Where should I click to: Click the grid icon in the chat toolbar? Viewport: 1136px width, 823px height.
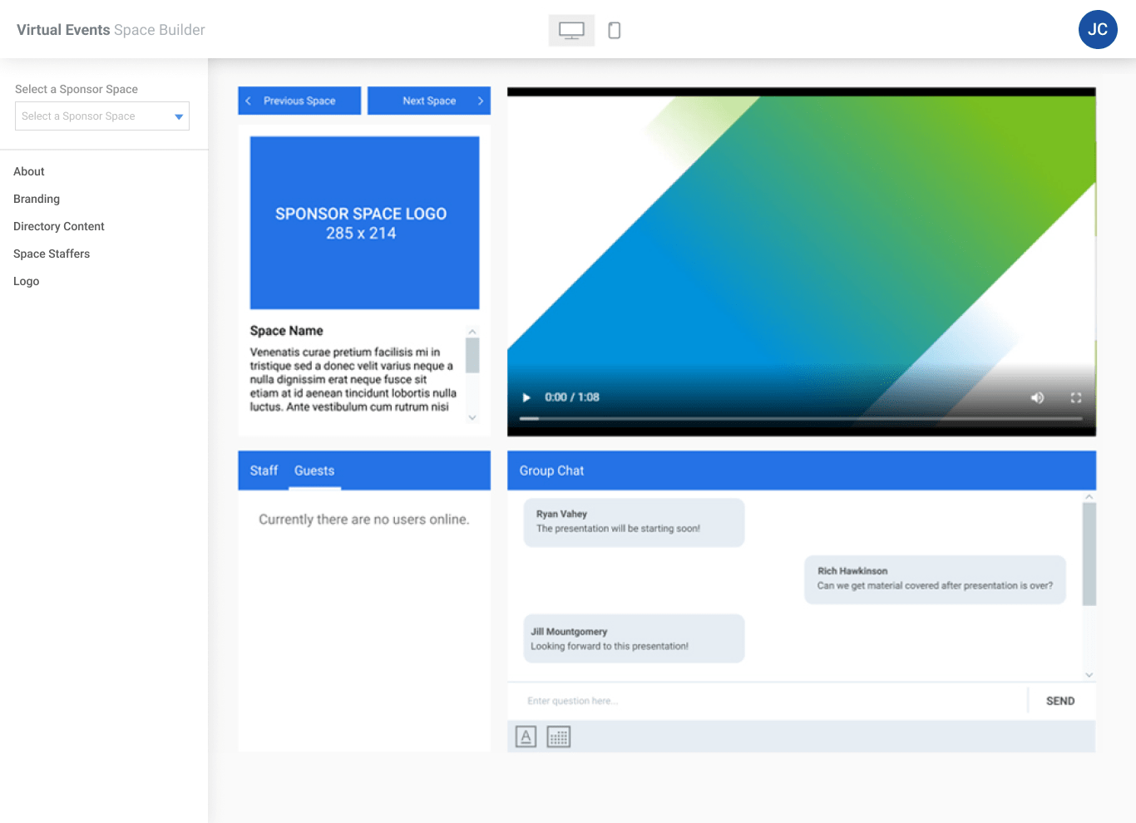[x=558, y=736]
